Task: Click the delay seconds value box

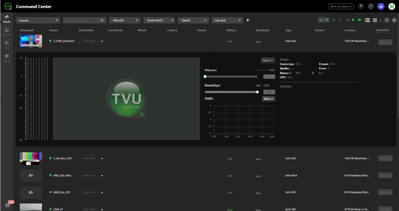Action: click(269, 77)
